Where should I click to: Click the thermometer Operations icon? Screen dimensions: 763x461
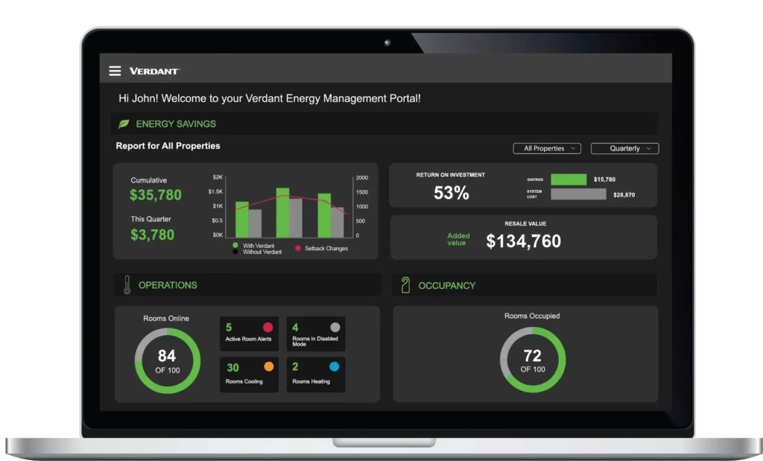(x=127, y=284)
